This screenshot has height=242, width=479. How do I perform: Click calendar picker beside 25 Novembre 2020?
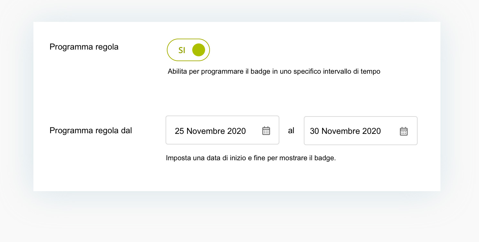[x=266, y=131]
